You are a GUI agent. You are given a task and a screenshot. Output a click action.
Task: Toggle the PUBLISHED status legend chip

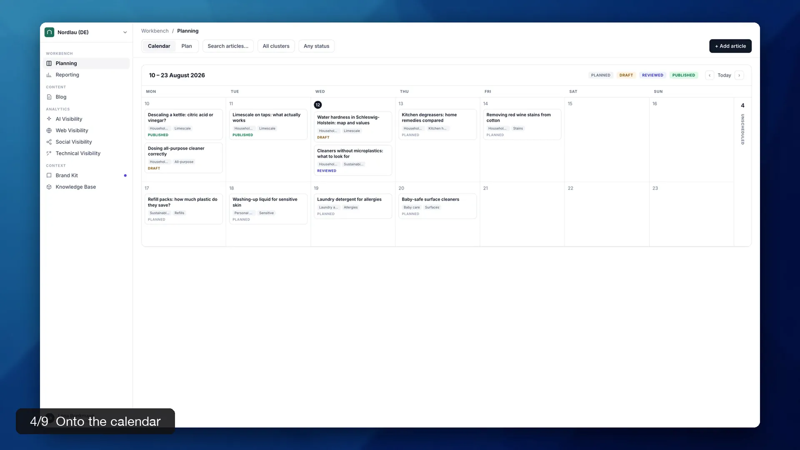[x=684, y=75]
